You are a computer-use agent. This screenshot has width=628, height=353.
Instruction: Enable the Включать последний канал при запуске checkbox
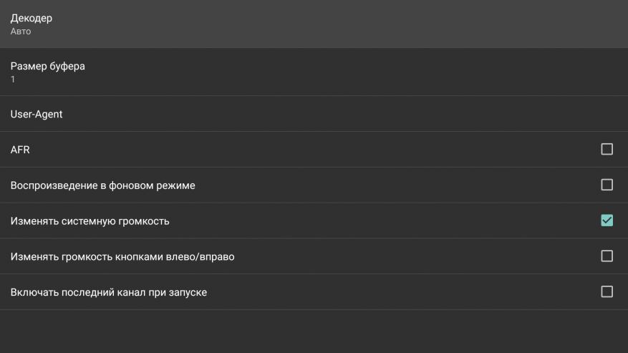tap(607, 291)
